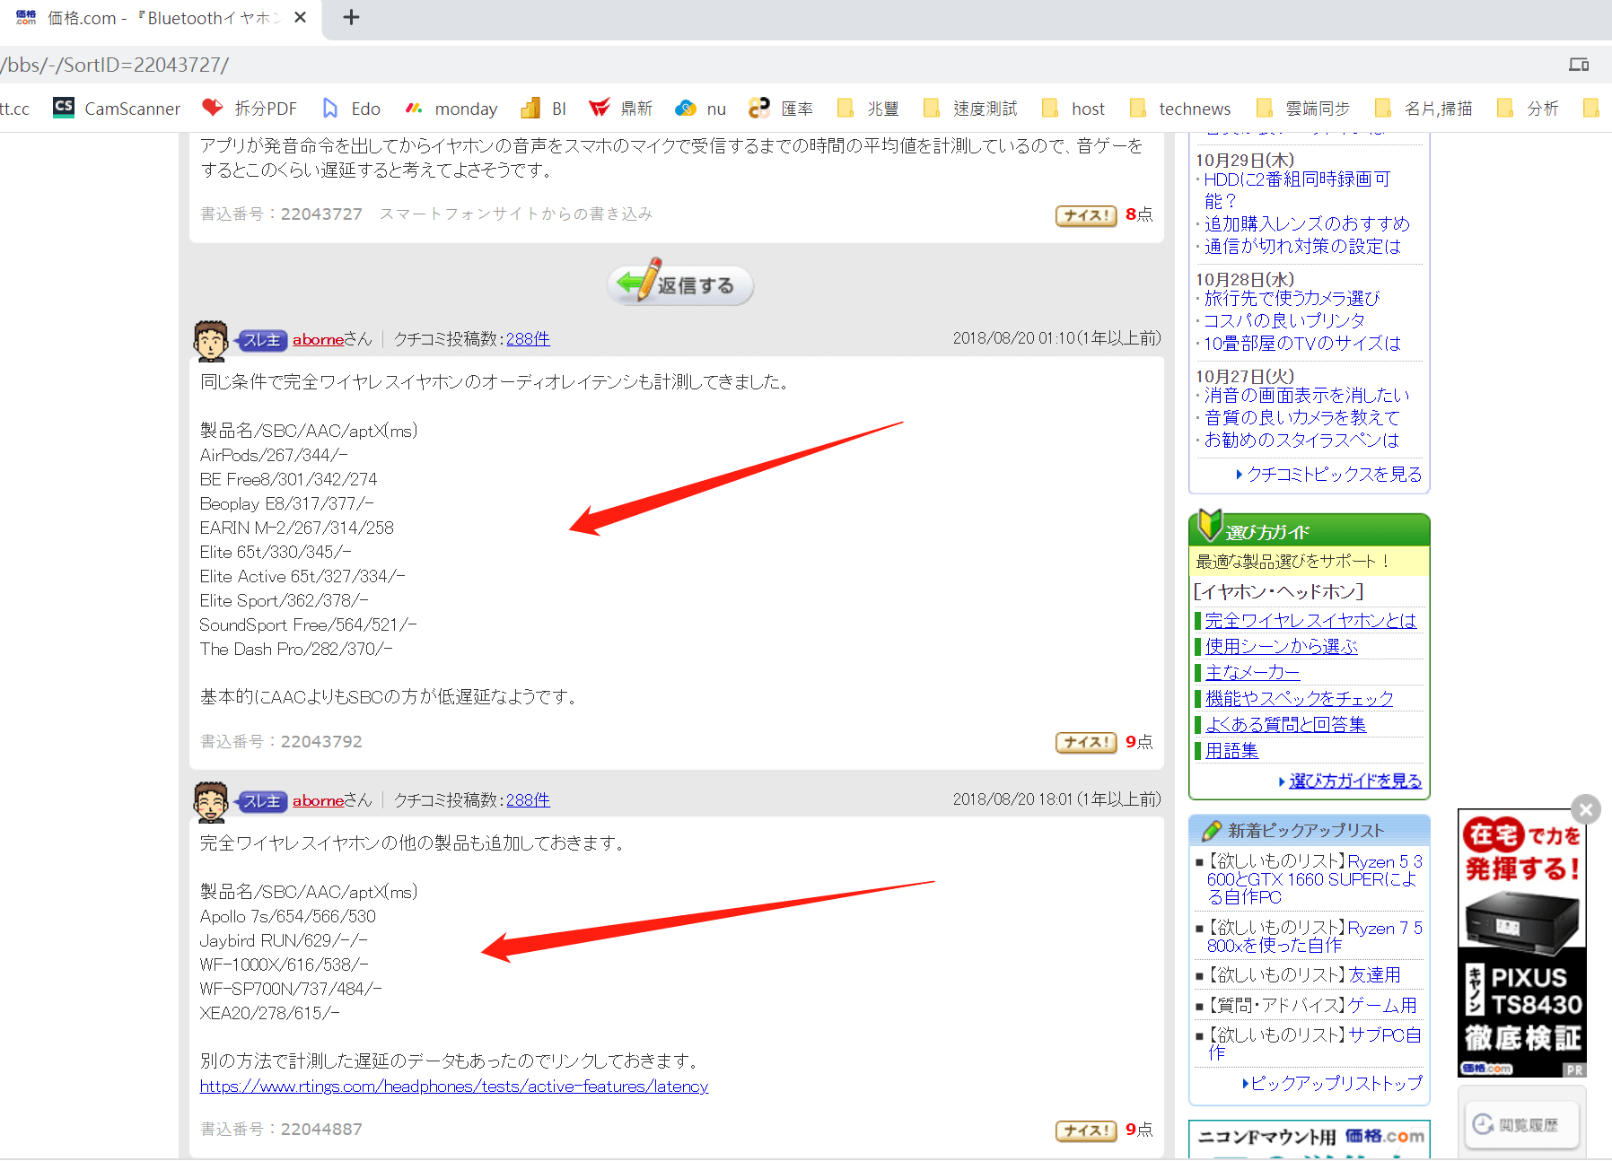Open Ryzen 5 3600とGTX 1660 SUPER list
This screenshot has width=1612, height=1161.
coord(1314,878)
